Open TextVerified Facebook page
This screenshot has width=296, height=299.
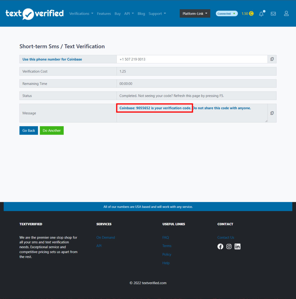click(220, 246)
